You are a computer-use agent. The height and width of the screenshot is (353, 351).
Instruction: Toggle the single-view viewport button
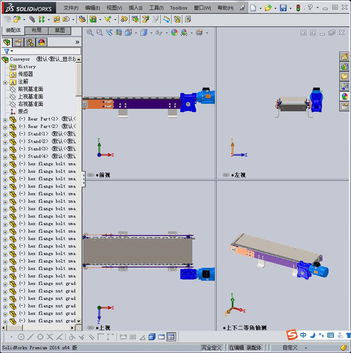point(162,337)
